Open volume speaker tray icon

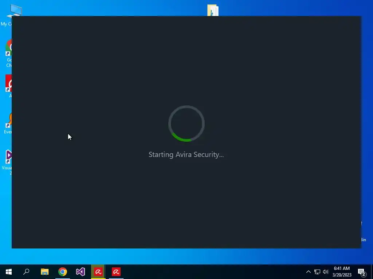click(x=326, y=272)
